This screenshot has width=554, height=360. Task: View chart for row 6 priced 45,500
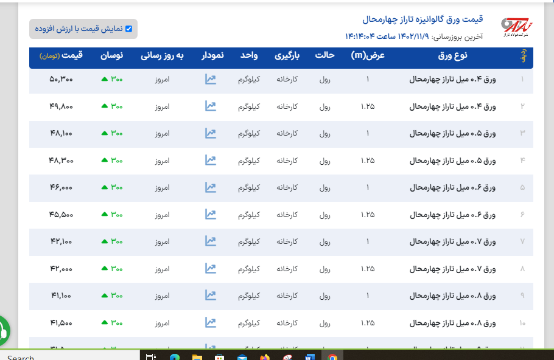coord(211,214)
